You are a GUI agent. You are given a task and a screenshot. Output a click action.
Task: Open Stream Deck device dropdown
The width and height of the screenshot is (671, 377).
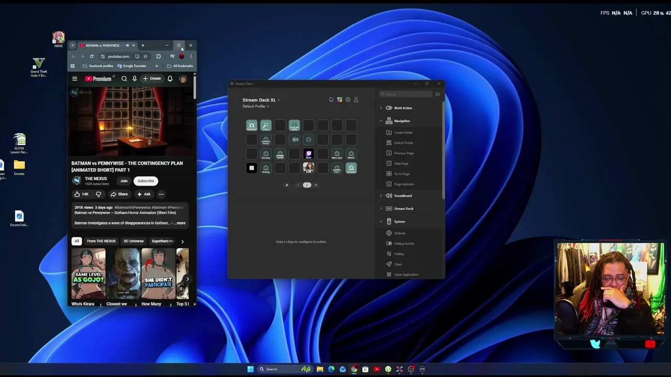261,100
